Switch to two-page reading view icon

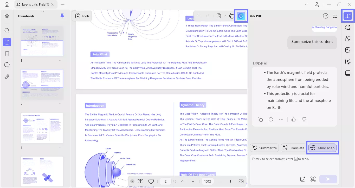point(140,181)
